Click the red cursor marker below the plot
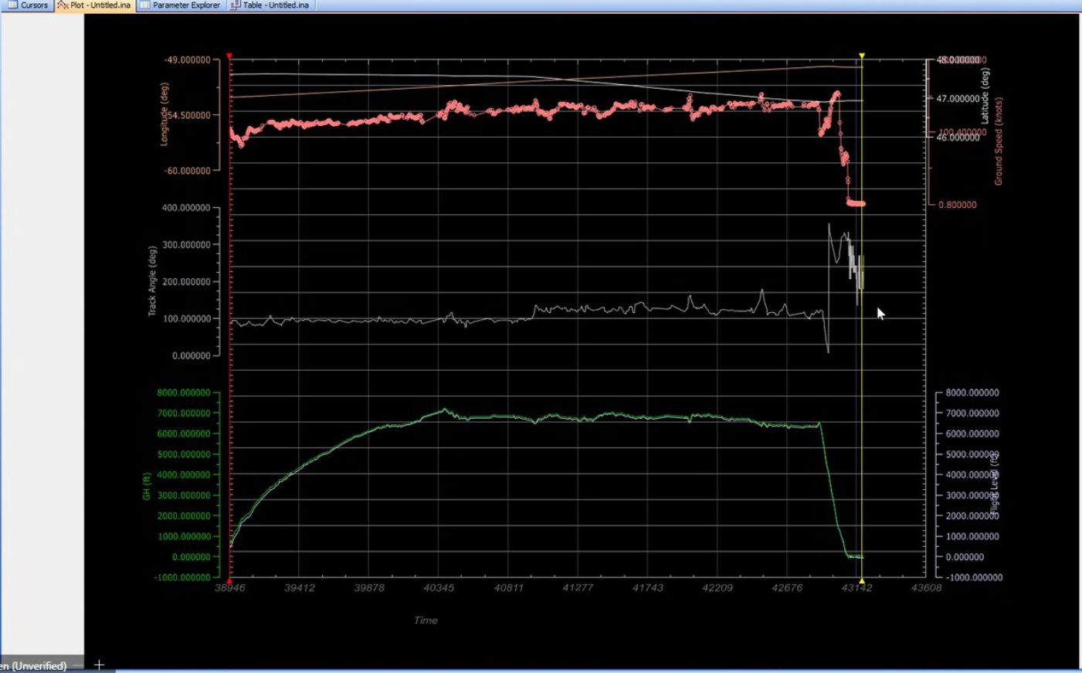The height and width of the screenshot is (673, 1082). tap(229, 581)
